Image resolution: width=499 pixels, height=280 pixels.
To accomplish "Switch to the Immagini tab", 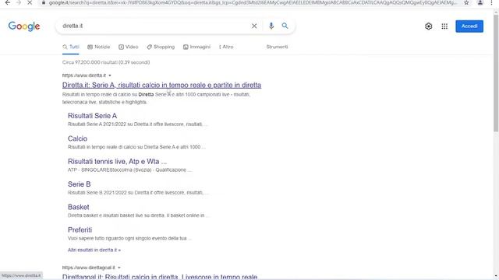I will 196,47.
